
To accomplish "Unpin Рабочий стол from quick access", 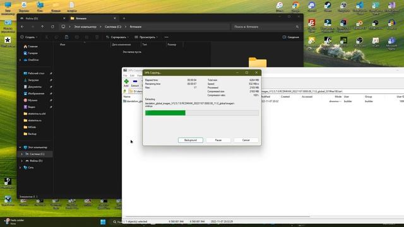I will tap(51, 73).
